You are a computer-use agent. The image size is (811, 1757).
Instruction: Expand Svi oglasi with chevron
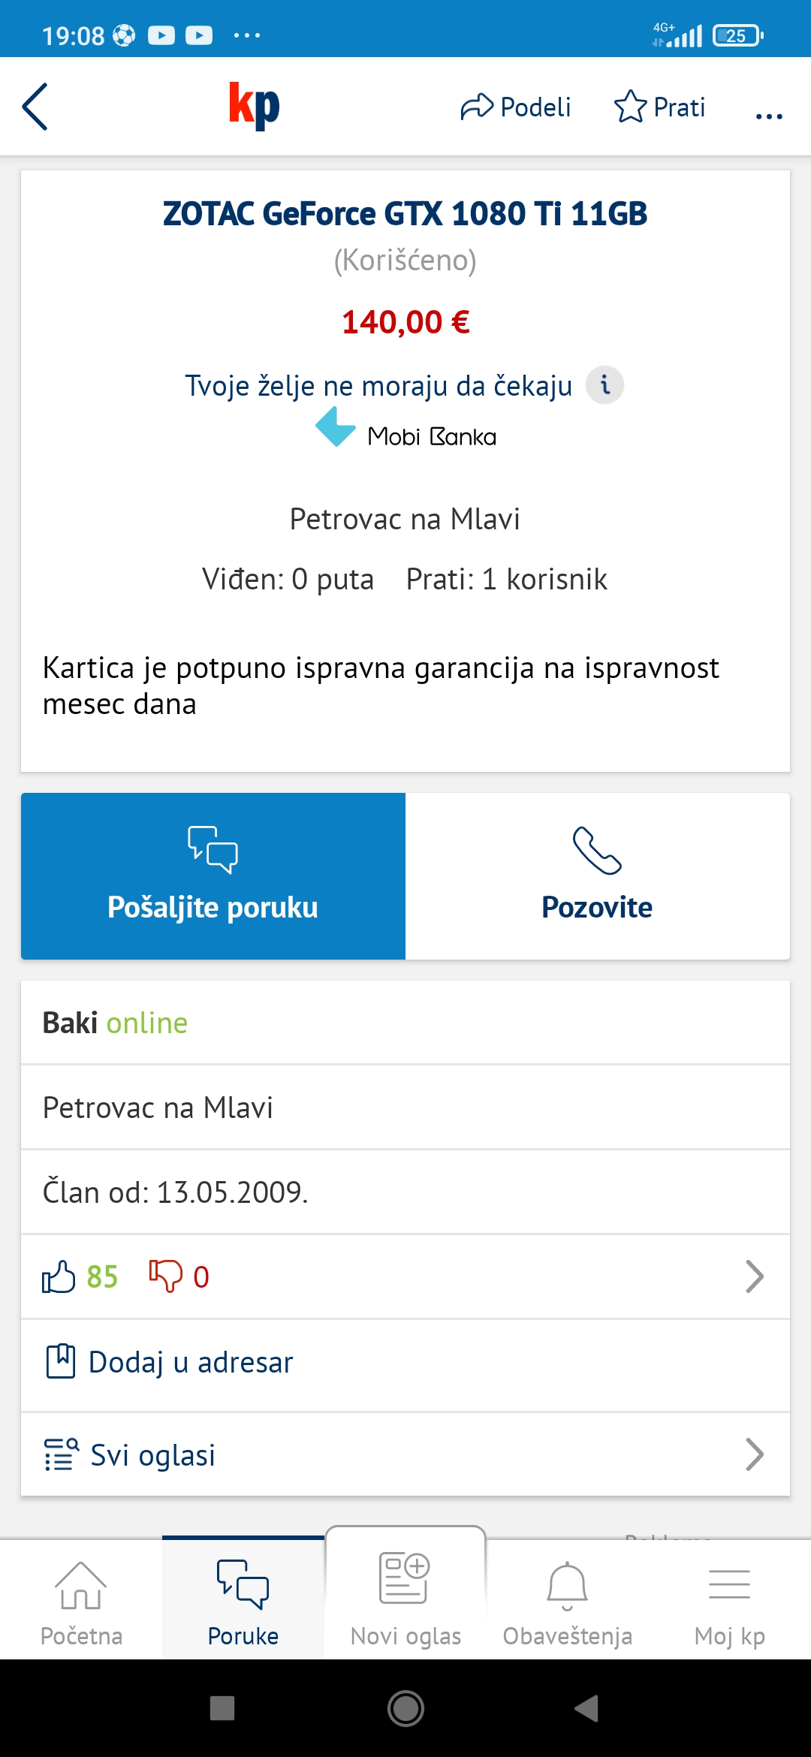click(754, 1455)
